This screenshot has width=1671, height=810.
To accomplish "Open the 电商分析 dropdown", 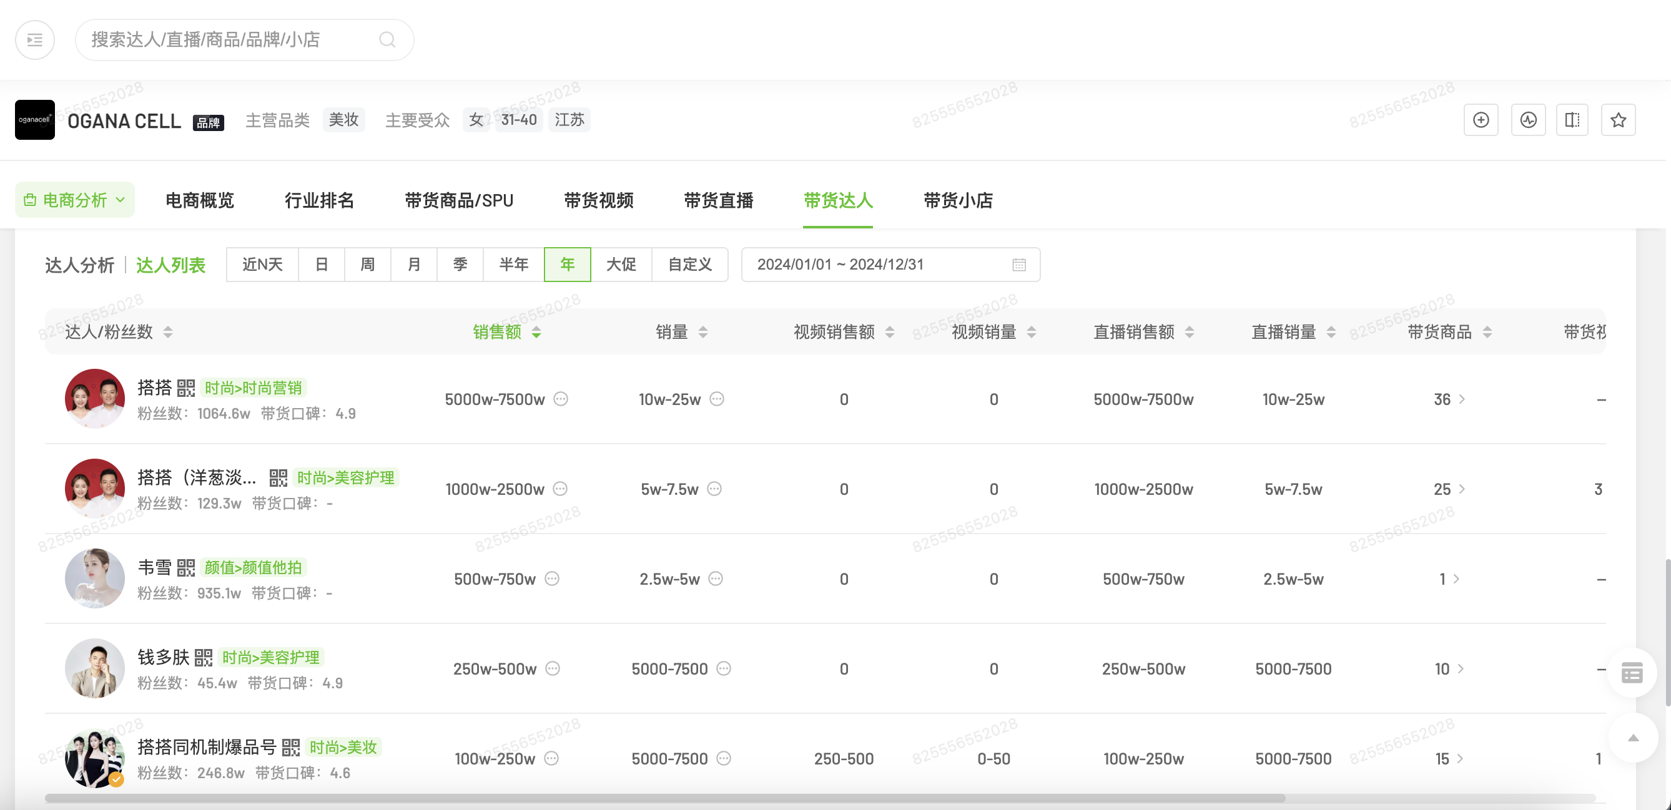I will click(x=74, y=200).
